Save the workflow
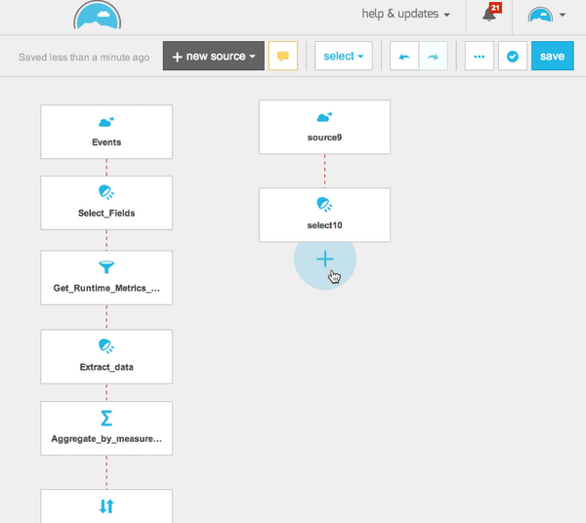This screenshot has width=586, height=523. tap(553, 56)
